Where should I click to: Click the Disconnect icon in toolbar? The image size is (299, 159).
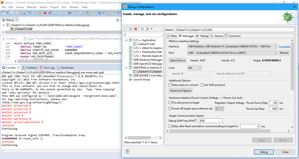point(50,13)
